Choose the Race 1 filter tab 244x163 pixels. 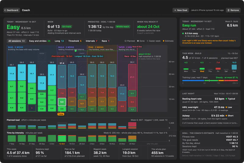106,41
